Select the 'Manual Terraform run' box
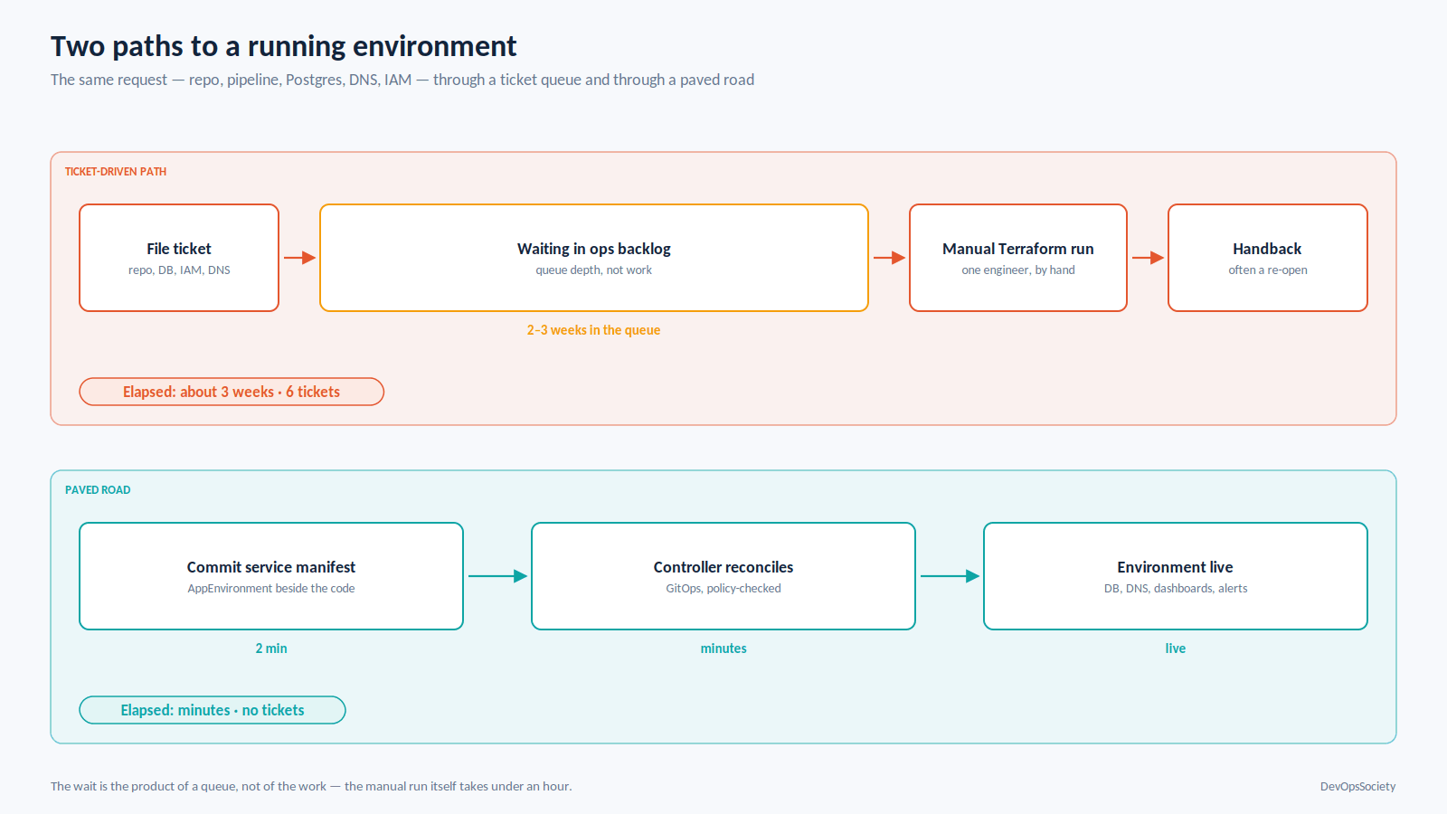Screen dimensions: 1447x814 point(1018,258)
